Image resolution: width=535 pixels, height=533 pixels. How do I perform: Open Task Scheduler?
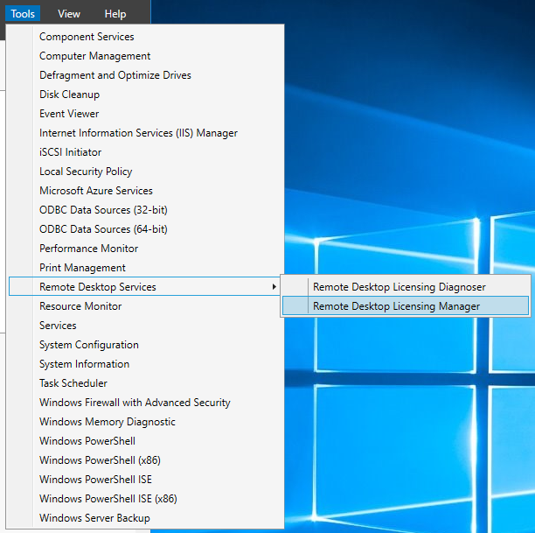[73, 383]
